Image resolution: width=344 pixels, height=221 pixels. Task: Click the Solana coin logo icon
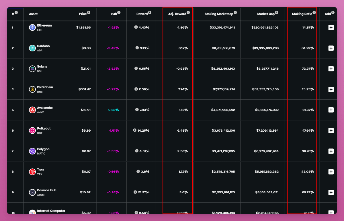point(32,69)
